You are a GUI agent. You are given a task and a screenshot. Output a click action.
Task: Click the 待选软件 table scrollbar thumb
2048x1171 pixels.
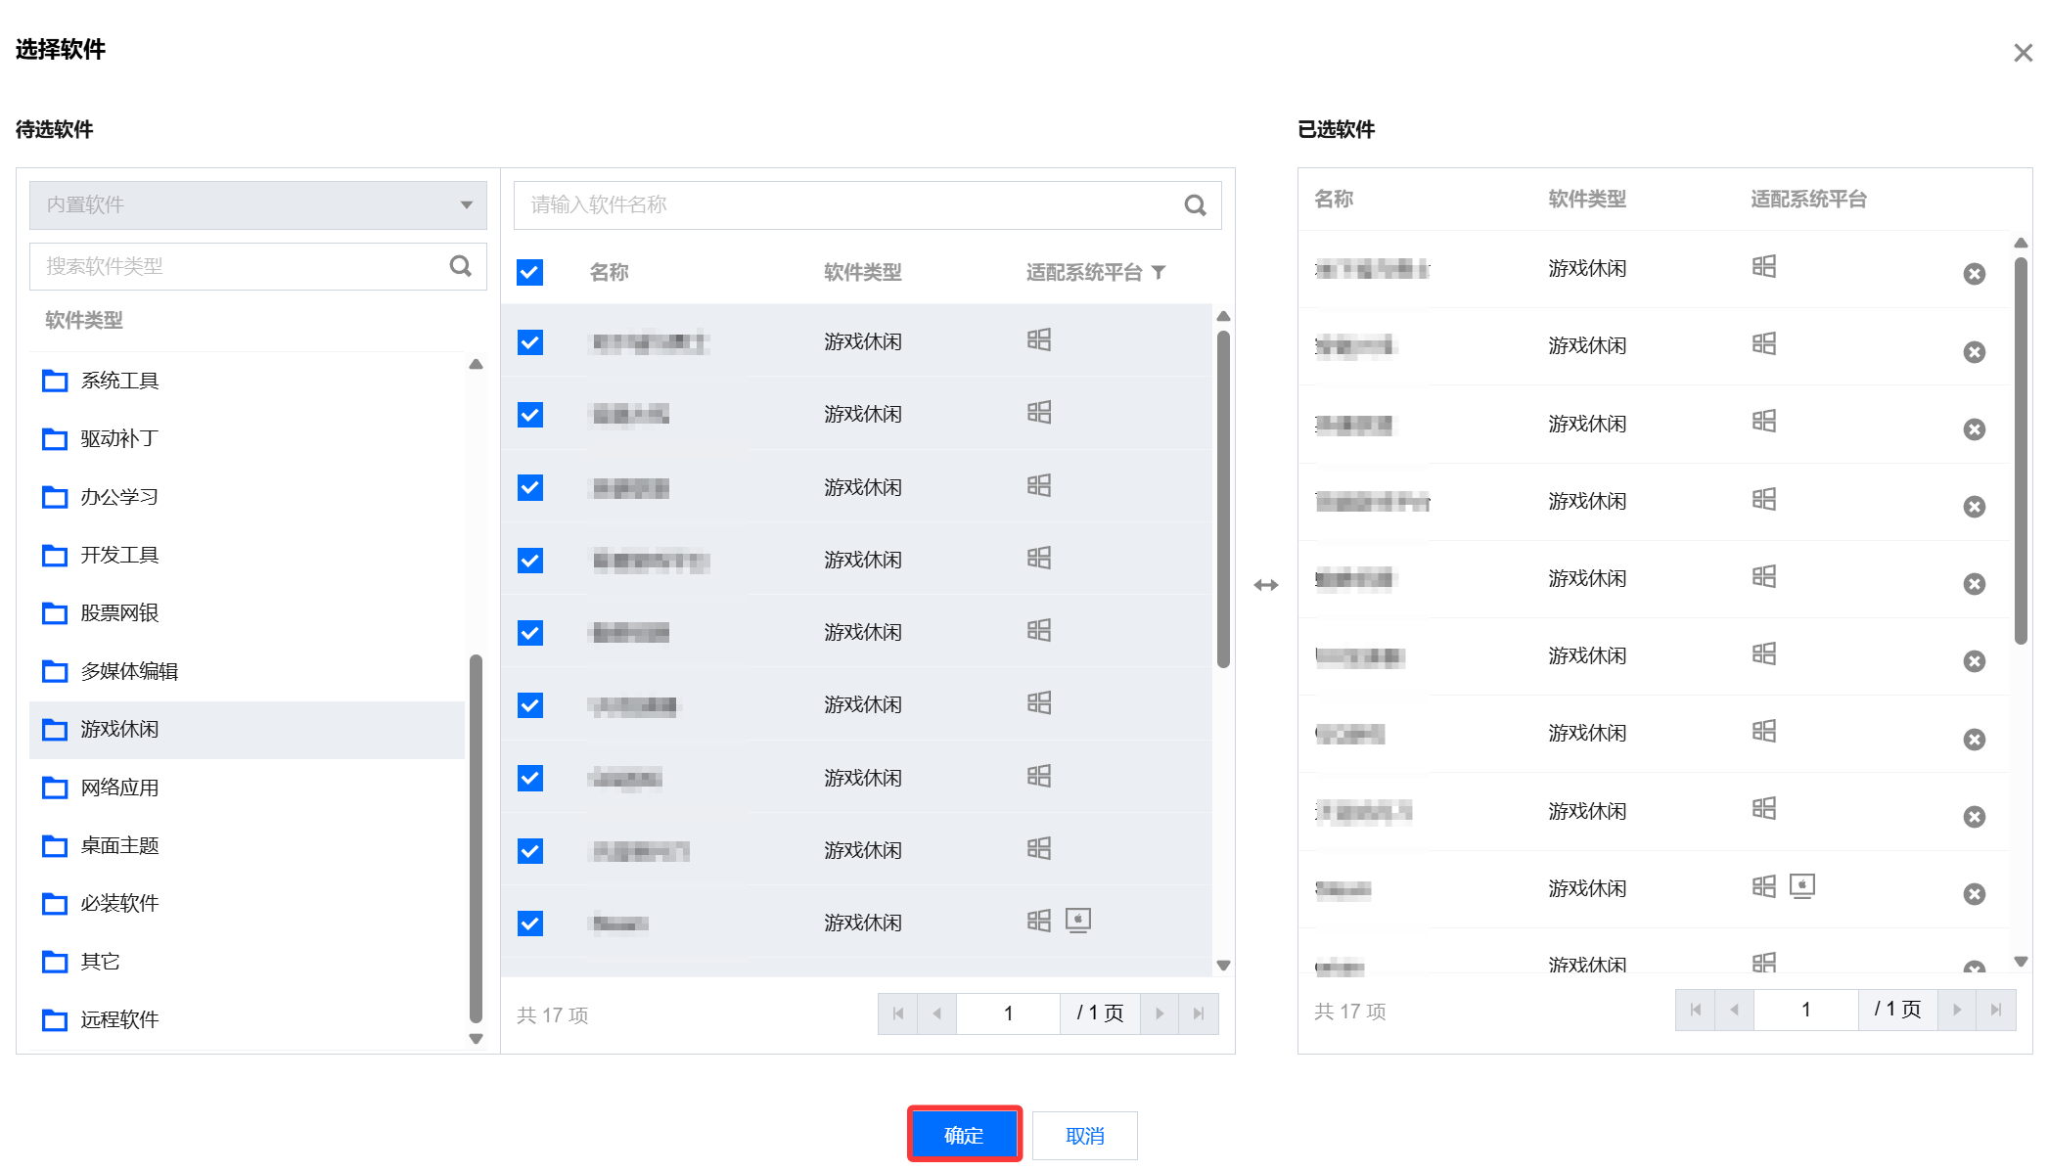pos(1223,499)
